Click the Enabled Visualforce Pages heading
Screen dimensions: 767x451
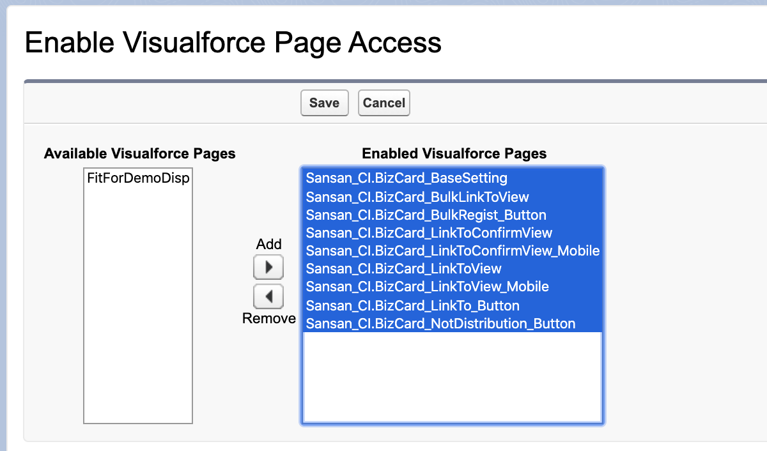[454, 153]
